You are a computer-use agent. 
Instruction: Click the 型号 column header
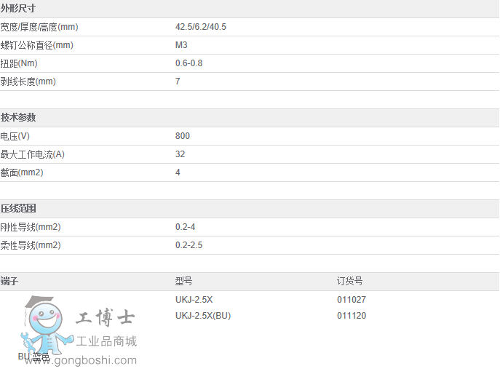(184, 281)
